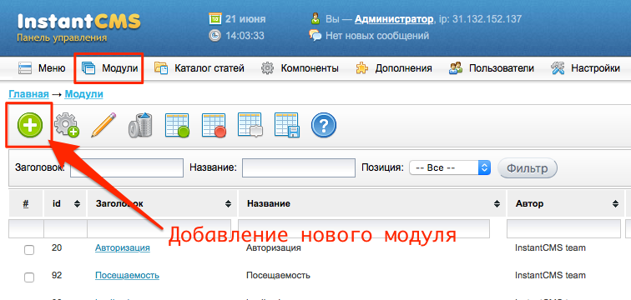The width and height of the screenshot is (631, 300).
Task: Focus the column search box under Название
Action: [x=364, y=229]
